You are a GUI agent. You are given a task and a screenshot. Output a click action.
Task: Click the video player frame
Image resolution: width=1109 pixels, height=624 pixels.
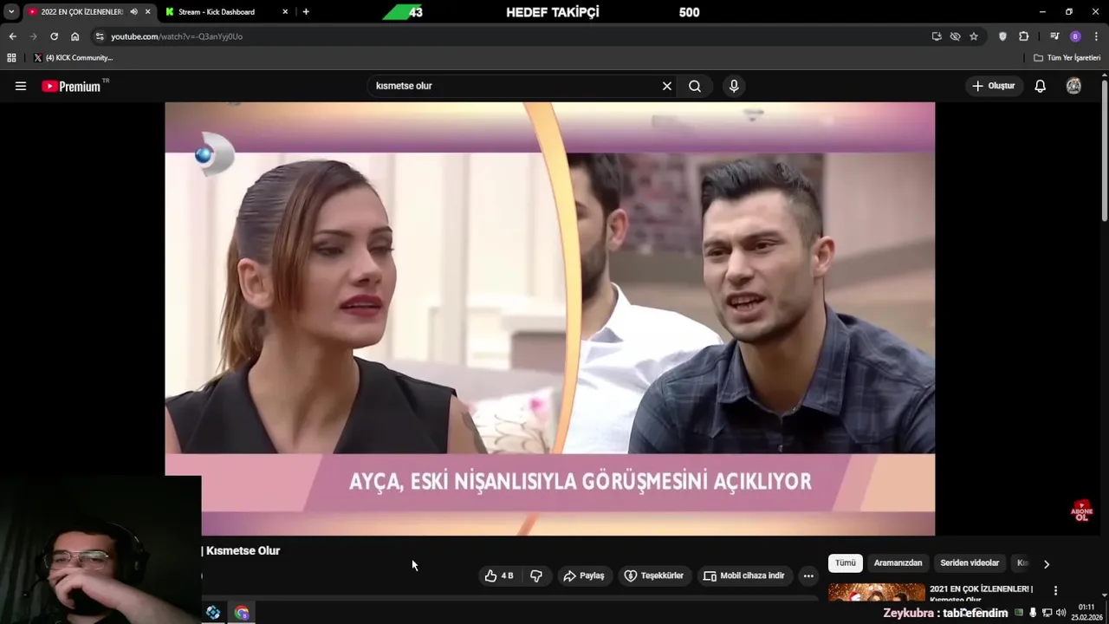click(549, 319)
